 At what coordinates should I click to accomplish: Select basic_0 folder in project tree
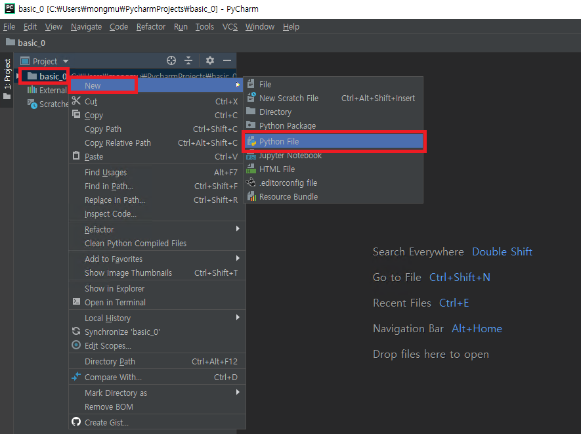(x=48, y=76)
